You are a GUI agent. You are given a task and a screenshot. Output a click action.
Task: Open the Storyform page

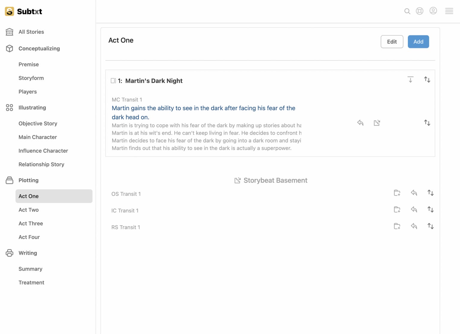coord(31,78)
